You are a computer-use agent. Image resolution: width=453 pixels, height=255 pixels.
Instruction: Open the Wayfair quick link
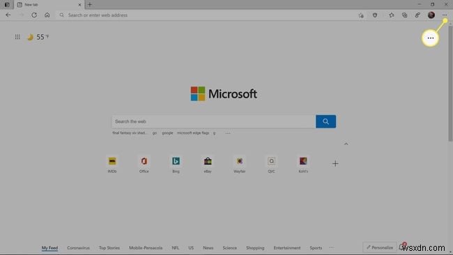click(x=240, y=164)
